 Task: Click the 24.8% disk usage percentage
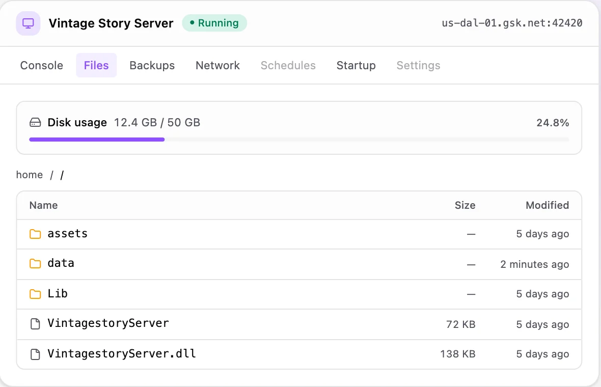(553, 123)
